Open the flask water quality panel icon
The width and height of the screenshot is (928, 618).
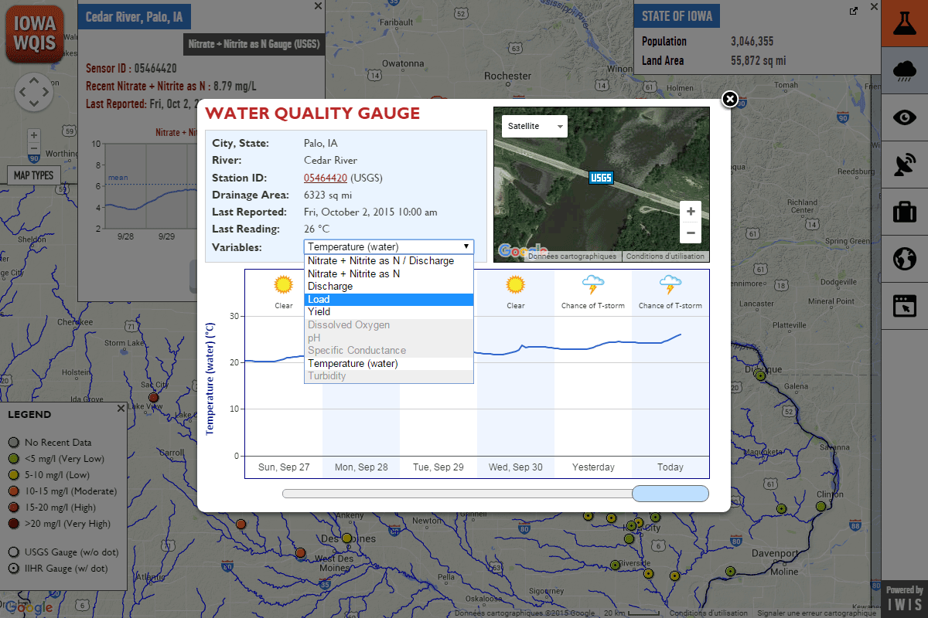[x=905, y=23]
